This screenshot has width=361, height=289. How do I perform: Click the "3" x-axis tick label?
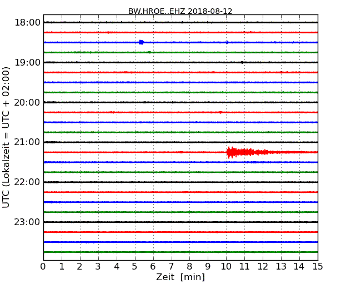tap(98, 267)
